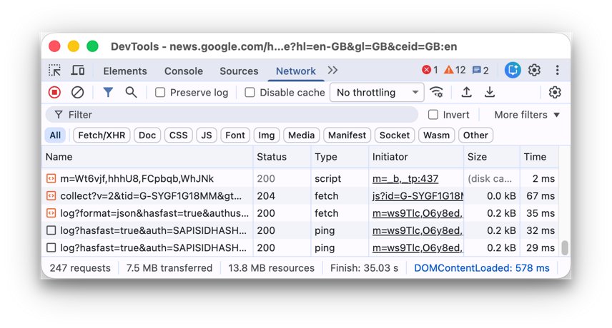Filter by JS requests
The image size is (612, 328).
(207, 135)
